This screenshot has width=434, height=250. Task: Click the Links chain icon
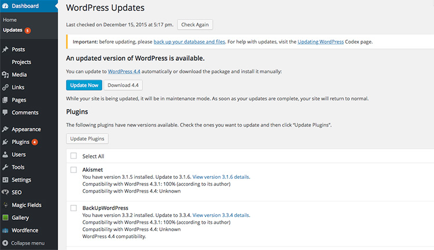point(5,87)
